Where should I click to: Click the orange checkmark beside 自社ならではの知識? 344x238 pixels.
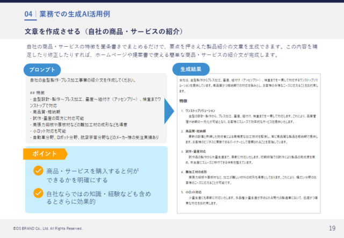38,193
